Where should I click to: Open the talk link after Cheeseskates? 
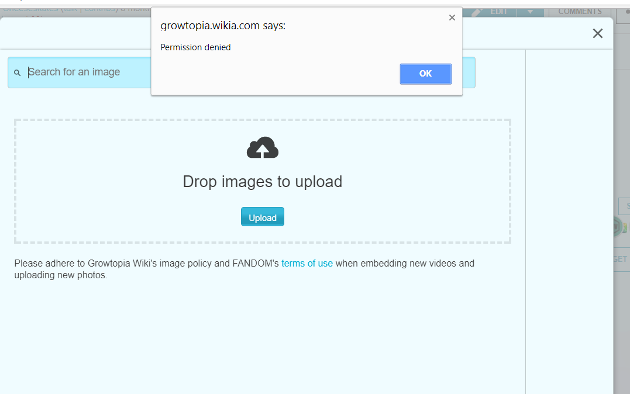coord(72,9)
